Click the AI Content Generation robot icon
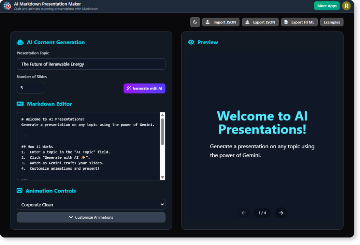The height and width of the screenshot is (245, 360). pos(20,42)
